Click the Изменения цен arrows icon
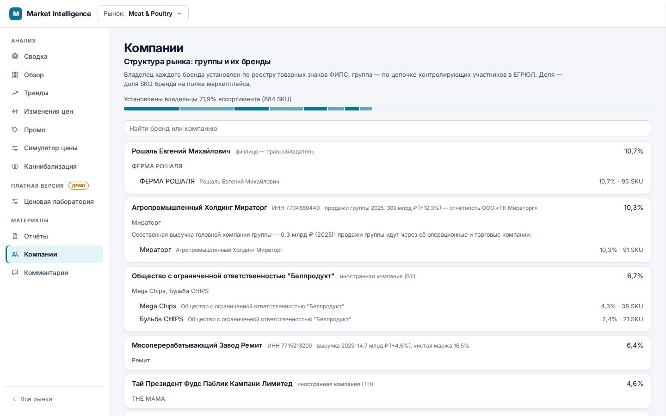The height and width of the screenshot is (416, 666). 15,111
